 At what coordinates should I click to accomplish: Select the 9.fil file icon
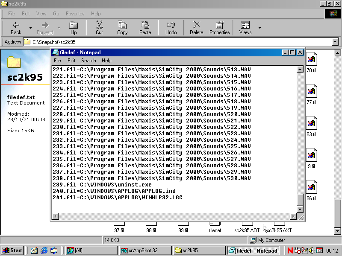[312, 155]
